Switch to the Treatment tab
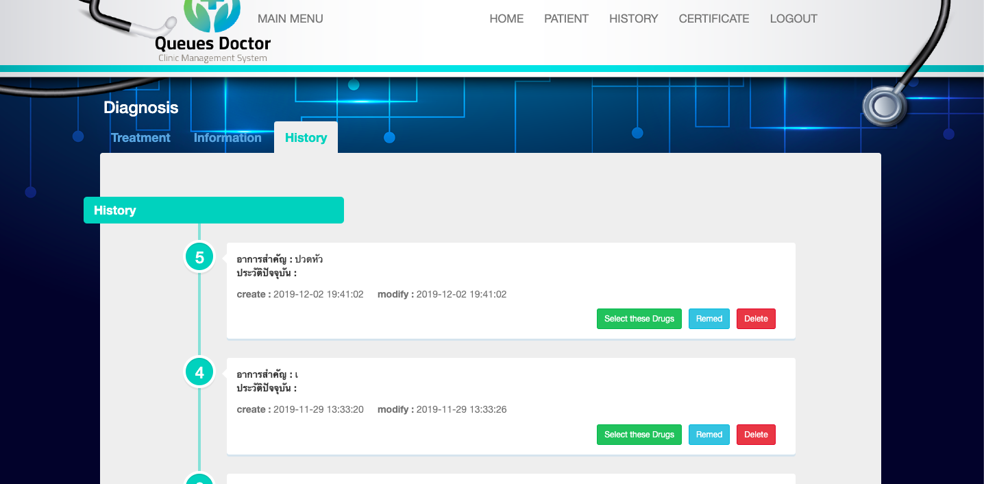Image resolution: width=984 pixels, height=484 pixels. [x=140, y=138]
